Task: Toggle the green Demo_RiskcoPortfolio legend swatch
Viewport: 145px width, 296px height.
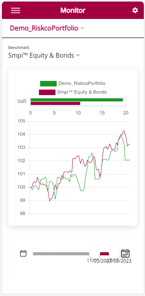Action: click(48, 83)
